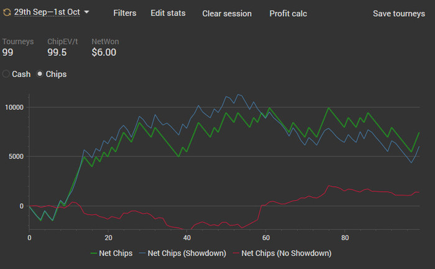435x269 pixels.
Task: Click the 40 marker on the x-axis
Action: (x=187, y=238)
